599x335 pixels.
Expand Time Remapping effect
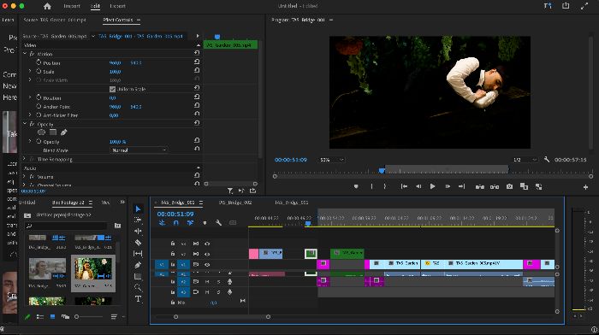pyautogui.click(x=25, y=159)
